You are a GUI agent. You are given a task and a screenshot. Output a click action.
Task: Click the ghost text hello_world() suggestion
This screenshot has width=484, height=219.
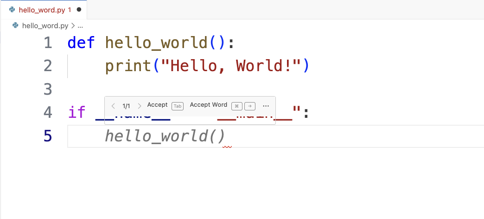pos(165,136)
